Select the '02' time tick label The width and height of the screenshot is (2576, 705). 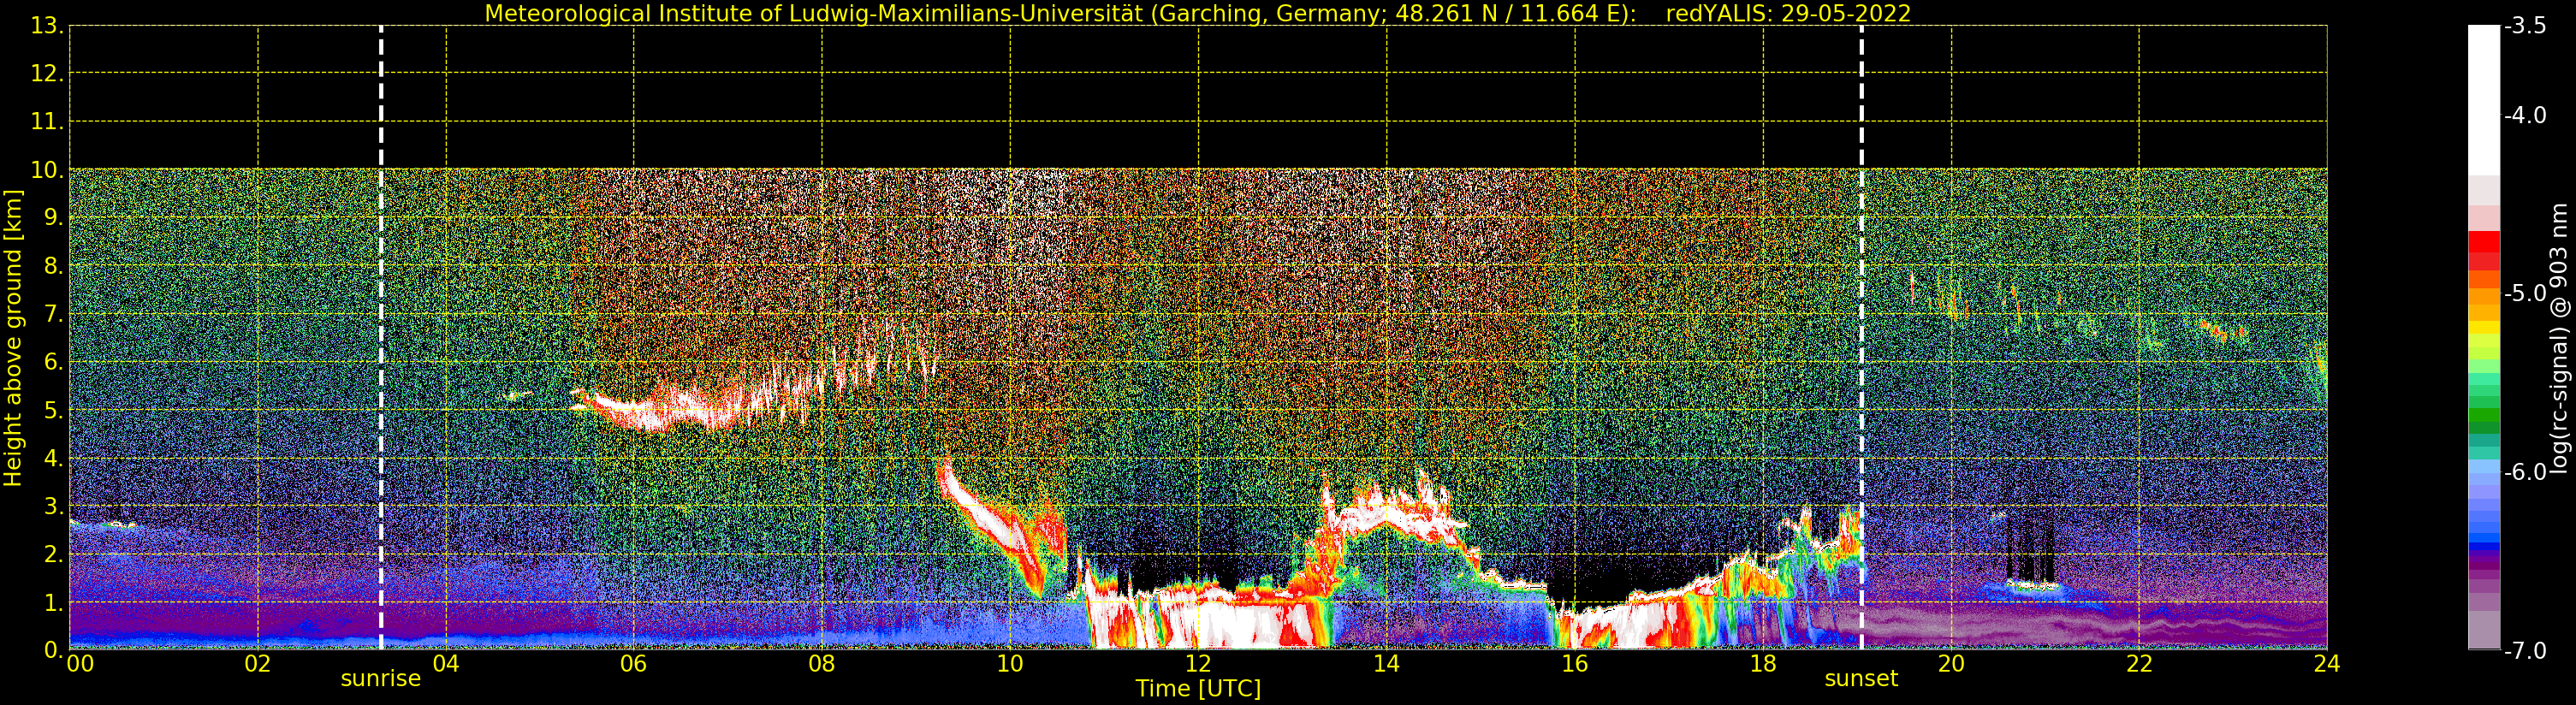pyautogui.click(x=257, y=664)
